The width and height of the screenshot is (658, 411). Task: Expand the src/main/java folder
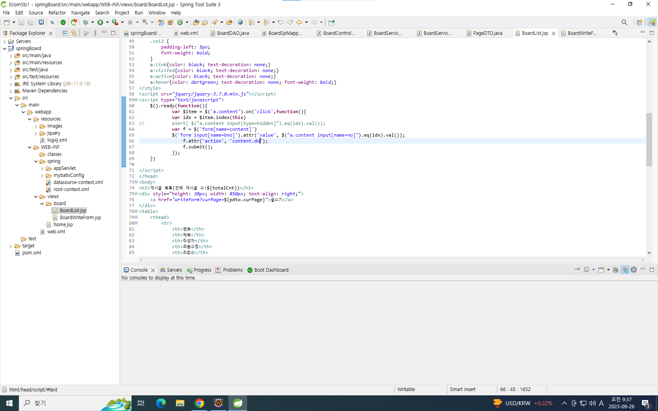click(11, 56)
